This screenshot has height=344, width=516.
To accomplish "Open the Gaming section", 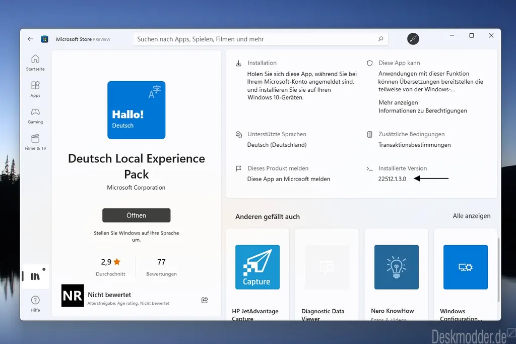I will (x=35, y=116).
